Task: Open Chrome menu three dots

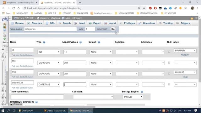Action: (x=198, y=8)
